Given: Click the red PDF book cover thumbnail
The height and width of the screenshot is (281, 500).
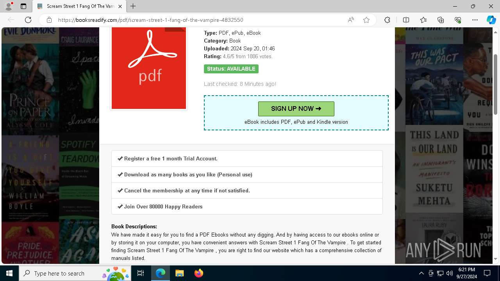Looking at the screenshot, I should tap(149, 68).
